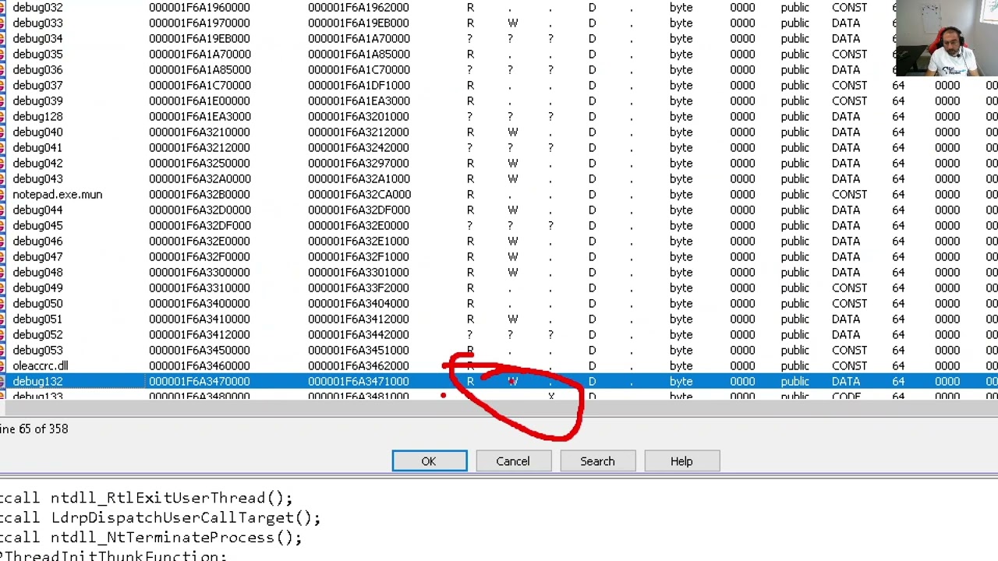This screenshot has width=998, height=561.
Task: Select the debug036 segment row
Action: point(499,69)
